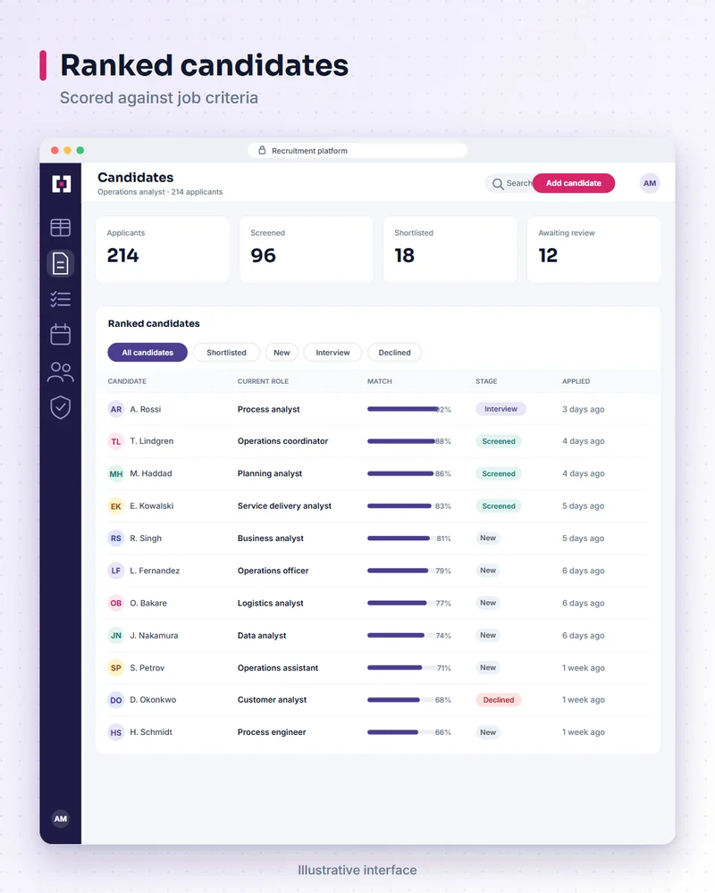715x893 pixels.
Task: Click 3 days ago for A. Rossi
Action: click(x=584, y=410)
